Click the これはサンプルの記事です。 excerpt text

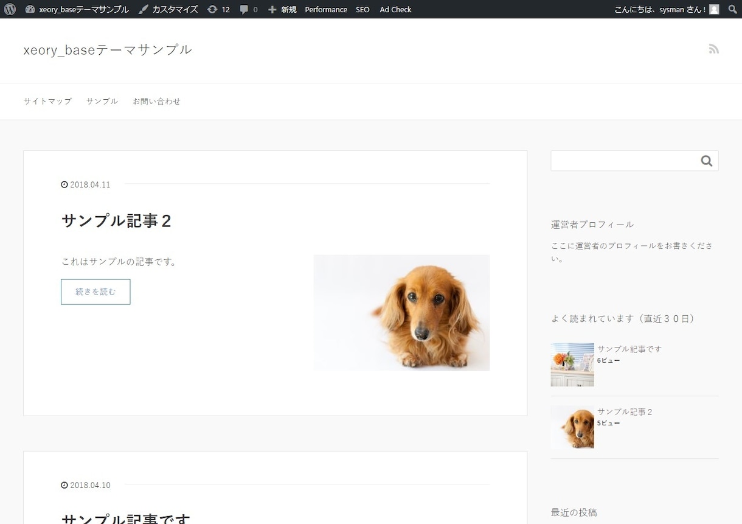click(119, 262)
